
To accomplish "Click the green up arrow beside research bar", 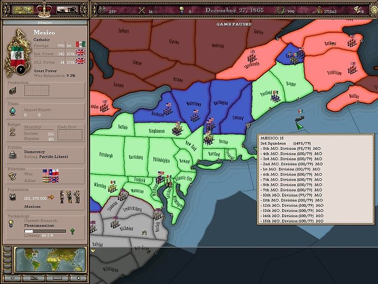I will (72, 231).
